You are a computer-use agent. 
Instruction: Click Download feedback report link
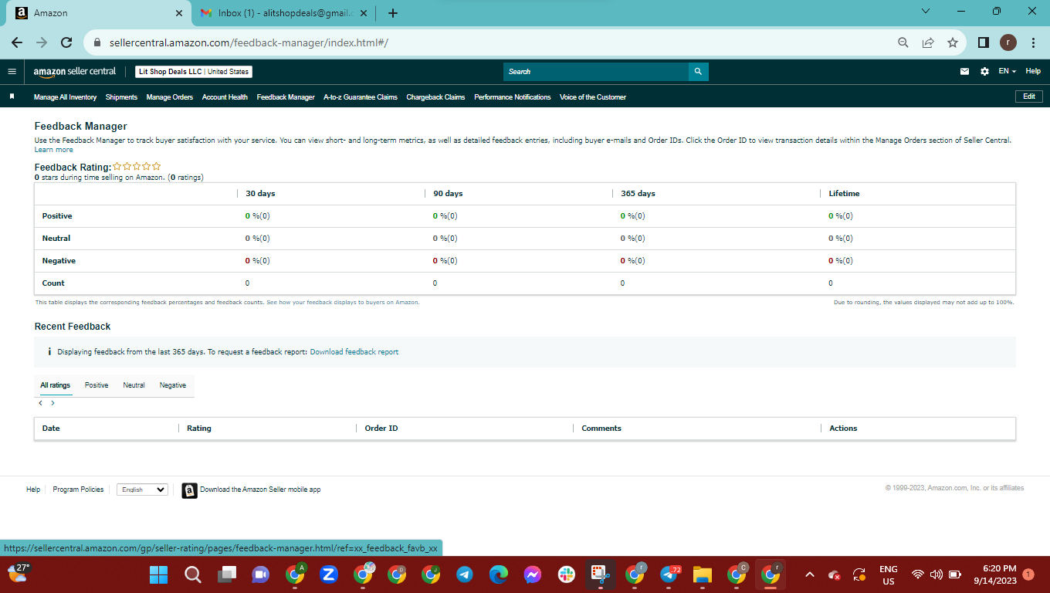click(x=354, y=352)
